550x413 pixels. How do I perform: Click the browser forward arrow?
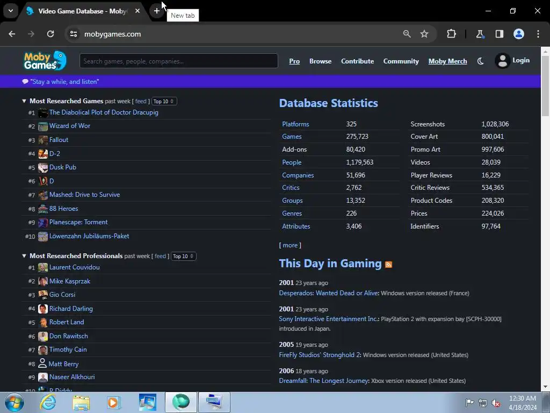[x=31, y=34]
